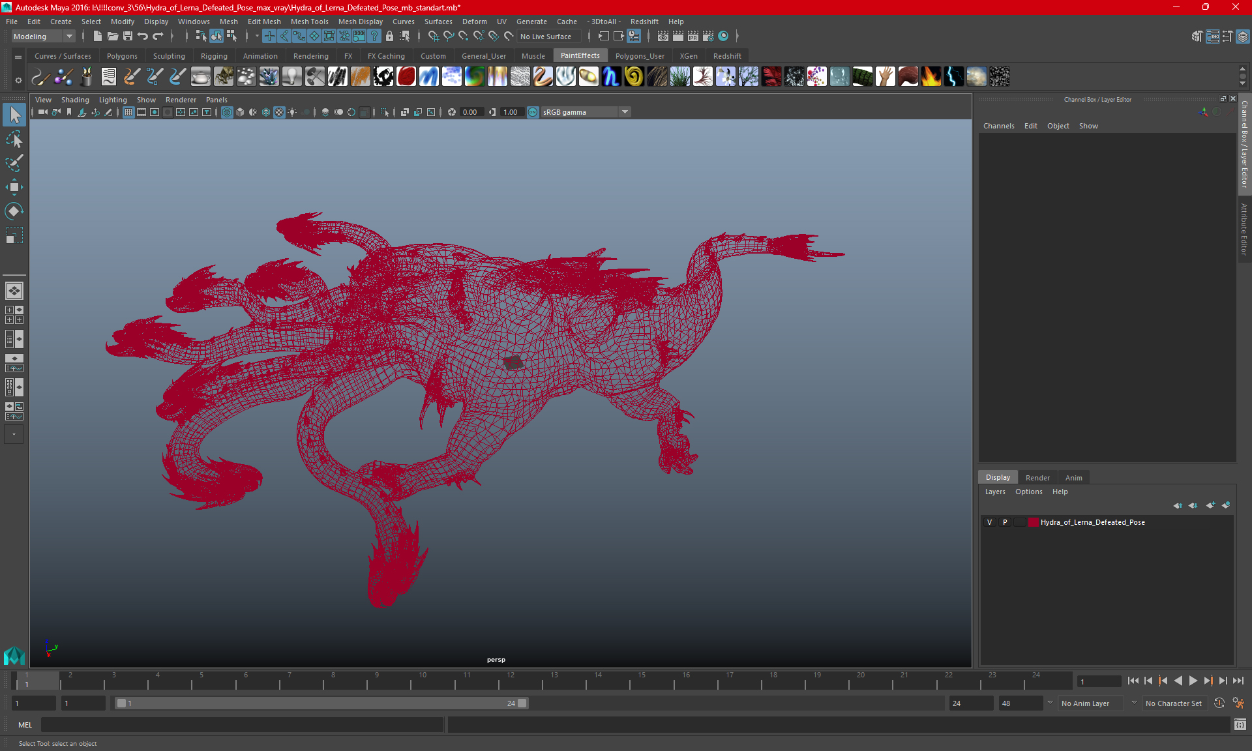Open the Mesh Display menu
Screen dimensions: 1252x751
tap(360, 22)
